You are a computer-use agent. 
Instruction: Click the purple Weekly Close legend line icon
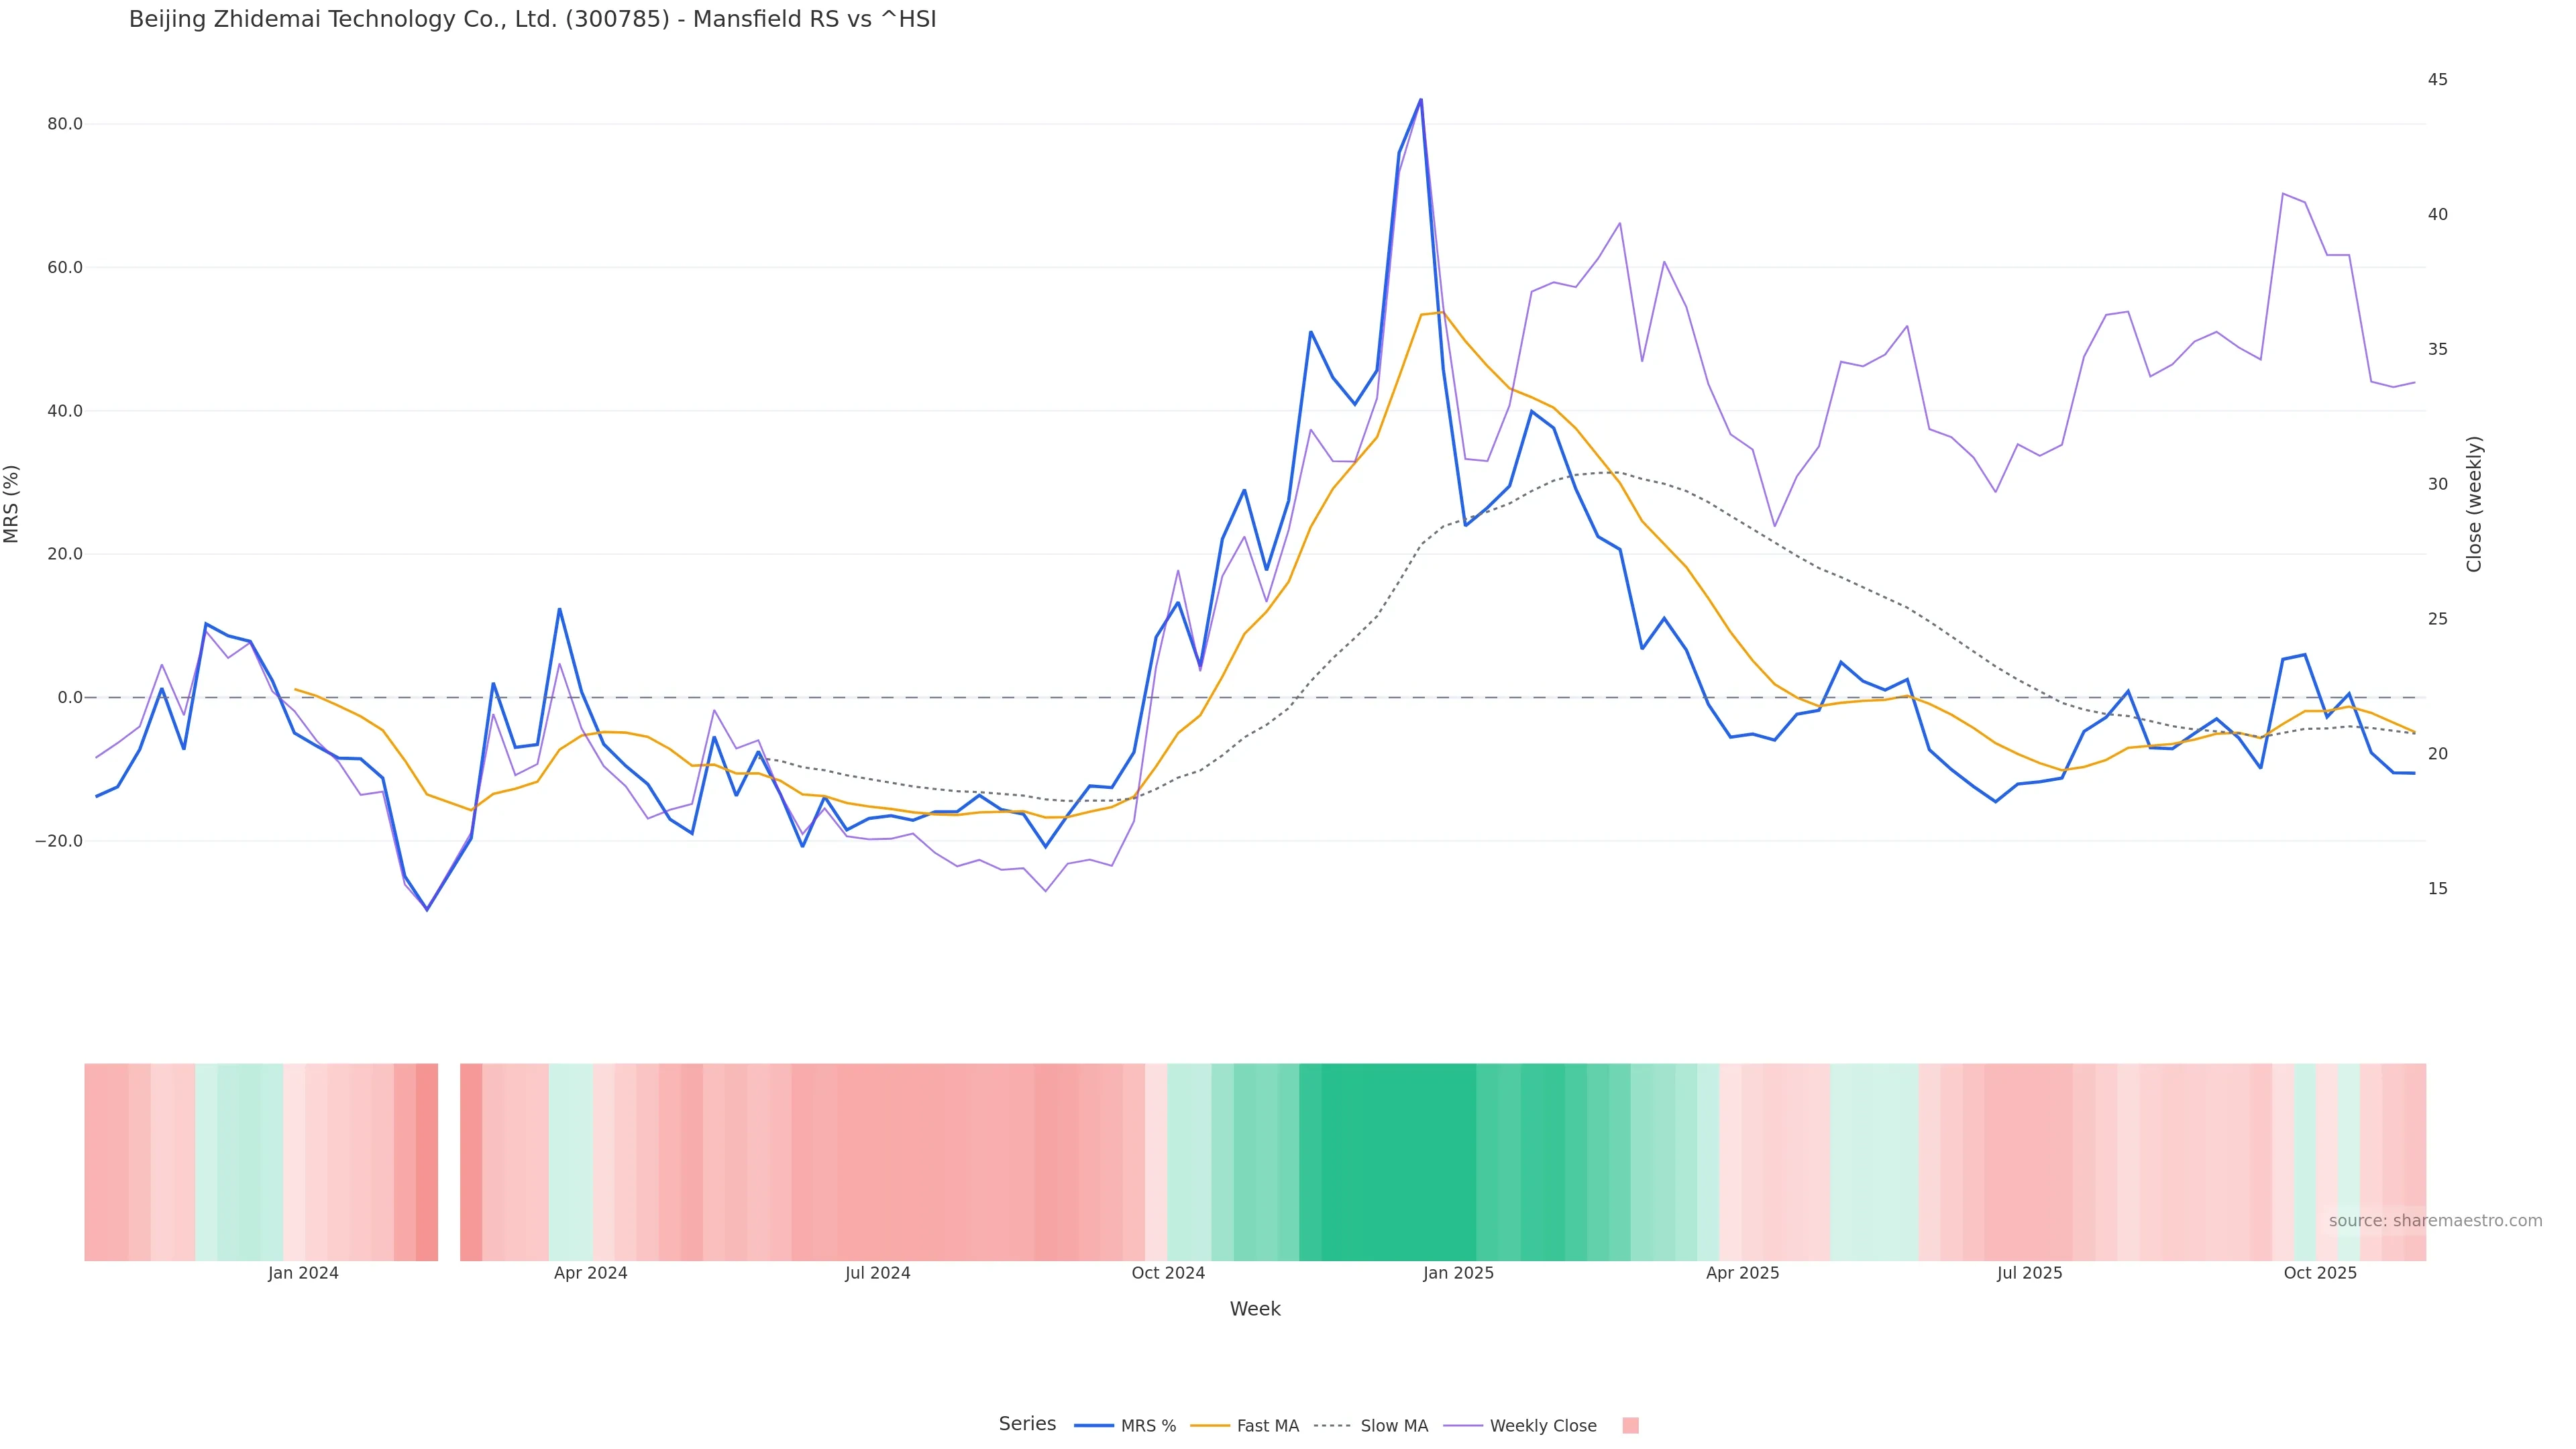pyautogui.click(x=1463, y=1426)
